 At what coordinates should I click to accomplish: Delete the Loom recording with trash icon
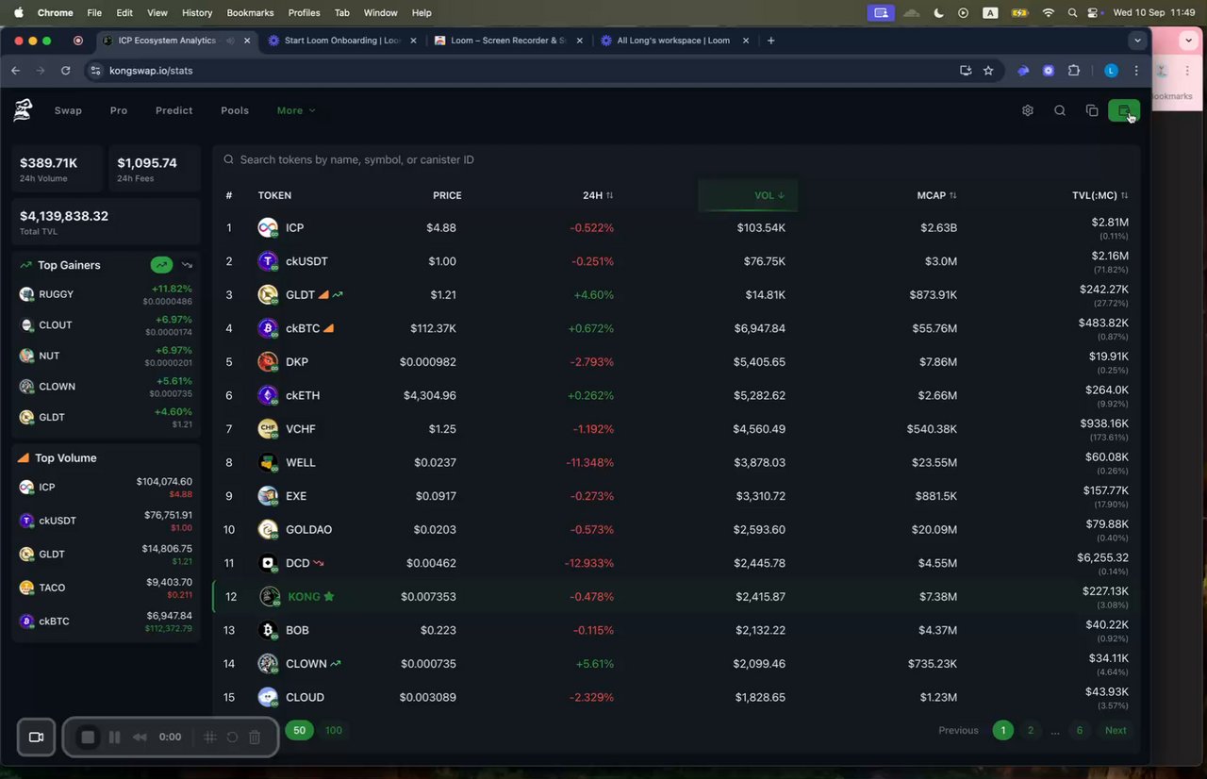click(x=255, y=738)
